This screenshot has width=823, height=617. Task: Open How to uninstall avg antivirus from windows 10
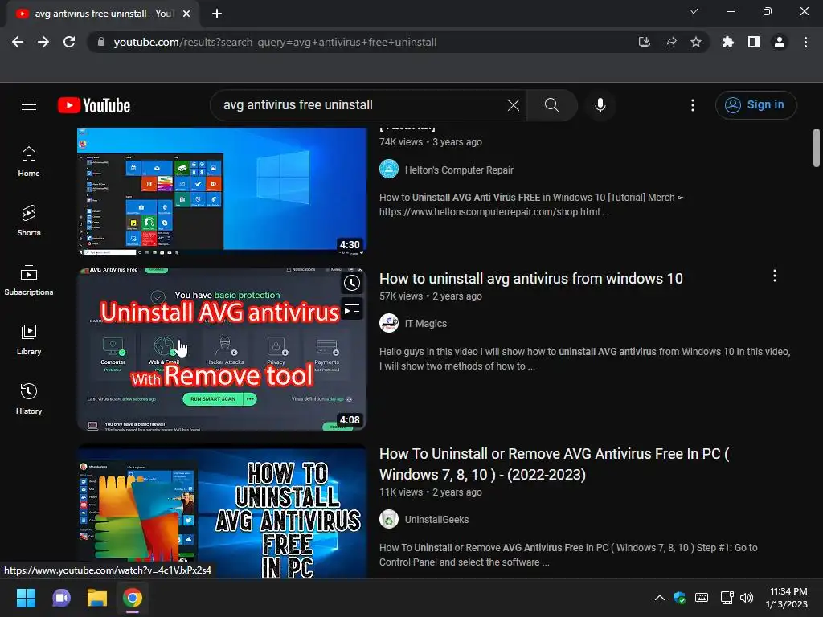[531, 279]
